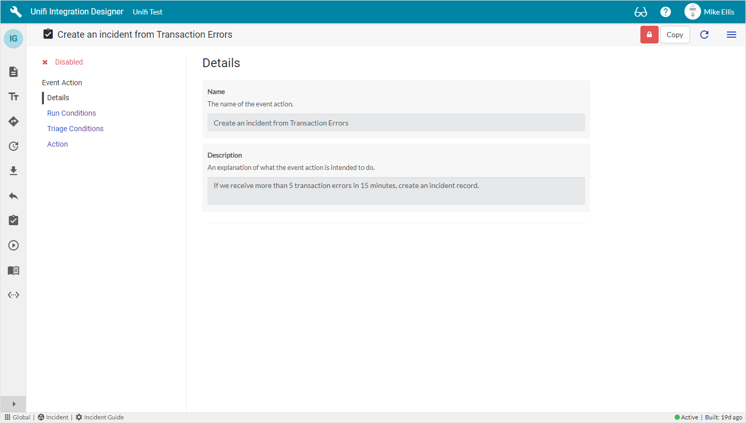Click the play circle icon in sidebar
Viewport: 746px width, 423px height.
point(13,245)
